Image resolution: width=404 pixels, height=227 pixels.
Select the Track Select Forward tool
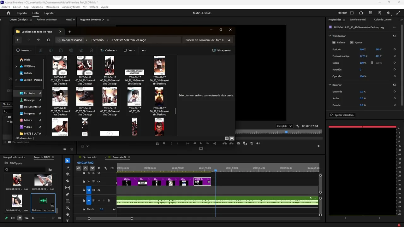[68, 167]
